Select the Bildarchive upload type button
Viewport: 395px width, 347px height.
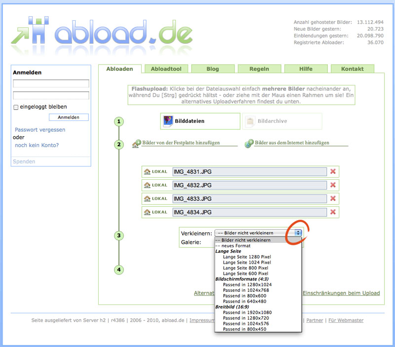tap(282, 121)
